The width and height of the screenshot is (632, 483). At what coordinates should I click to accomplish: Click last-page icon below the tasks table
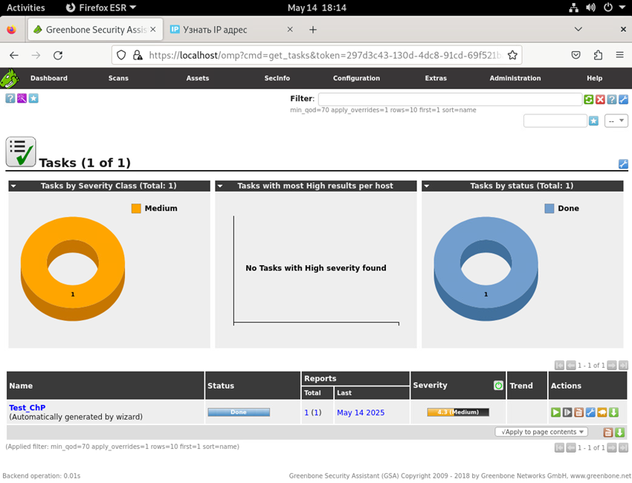(623, 447)
